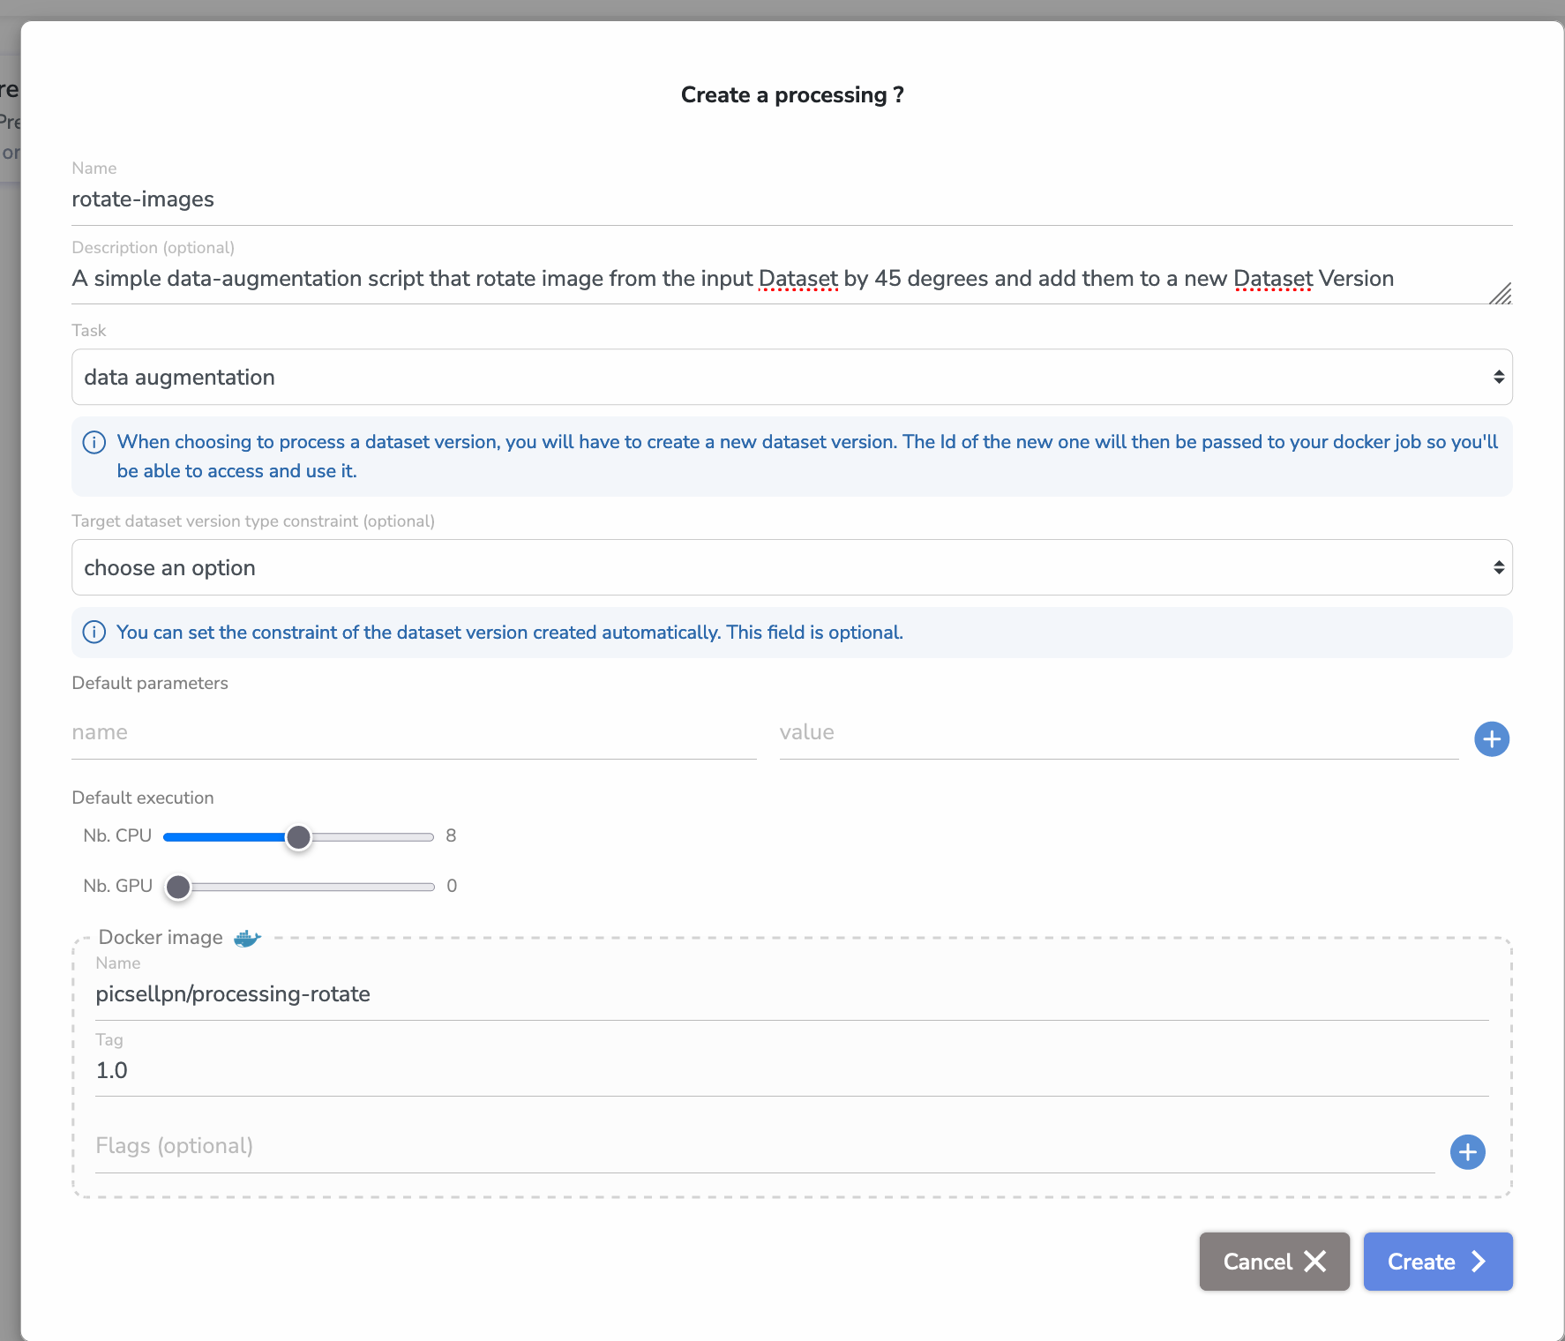The height and width of the screenshot is (1341, 1565).
Task: Click the Nb. CPU value 8
Action: click(451, 836)
